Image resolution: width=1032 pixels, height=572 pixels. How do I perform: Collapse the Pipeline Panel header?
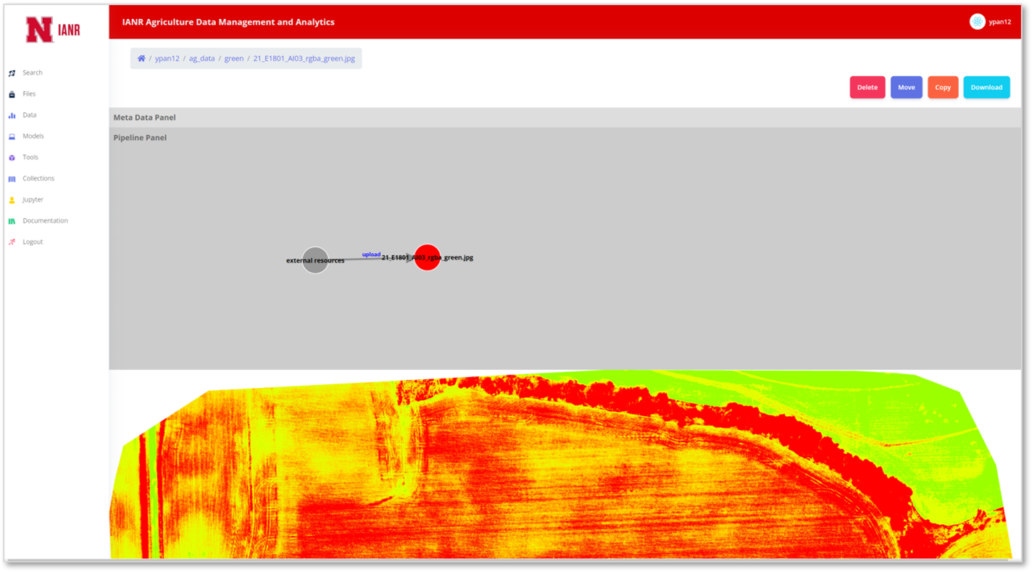140,138
